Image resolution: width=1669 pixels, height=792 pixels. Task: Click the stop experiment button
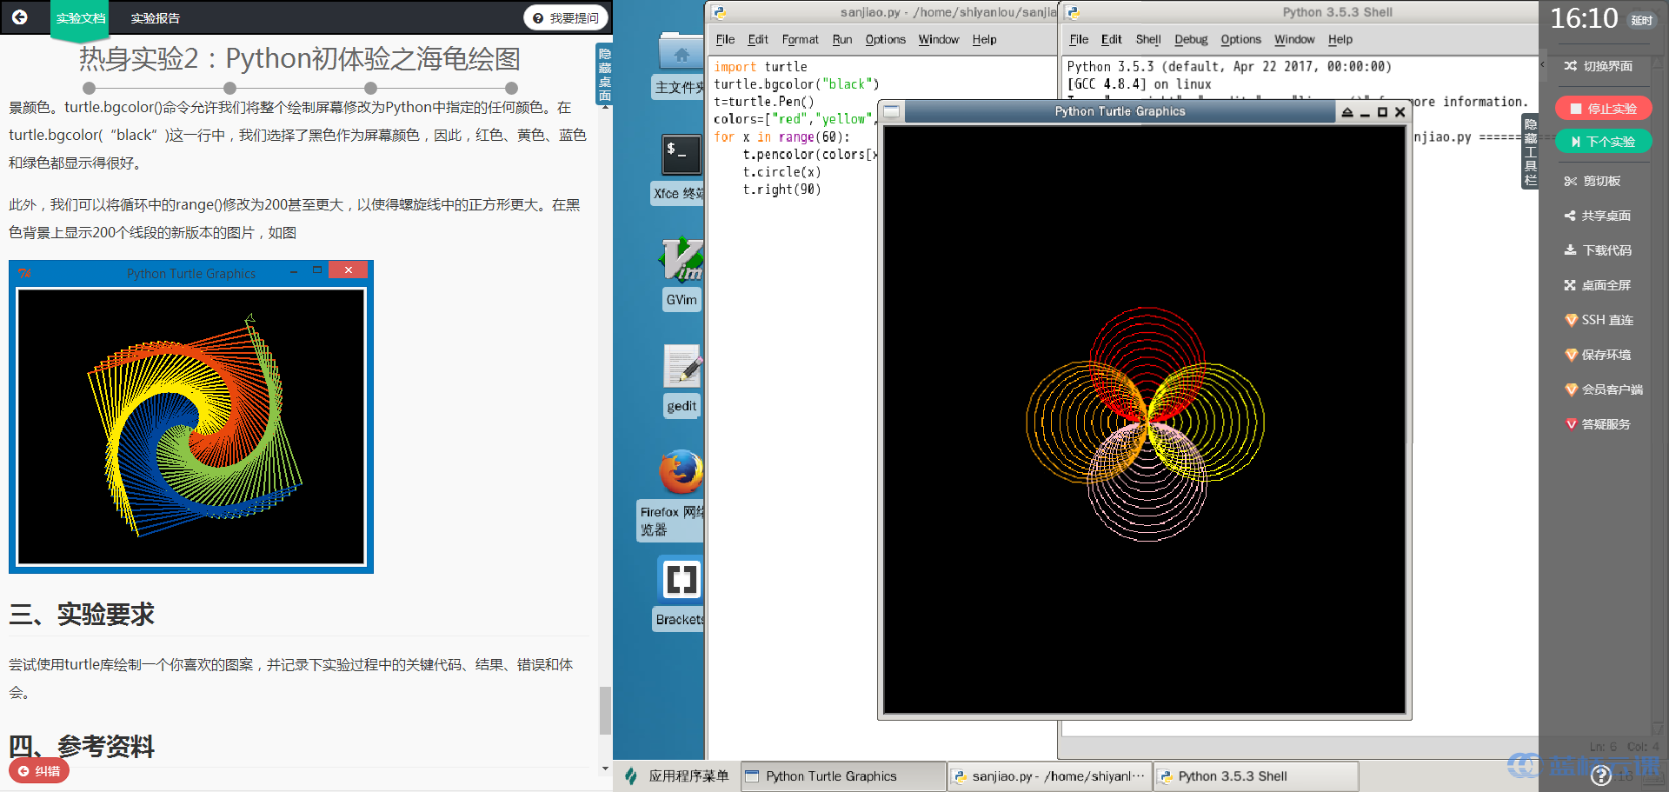click(1603, 109)
